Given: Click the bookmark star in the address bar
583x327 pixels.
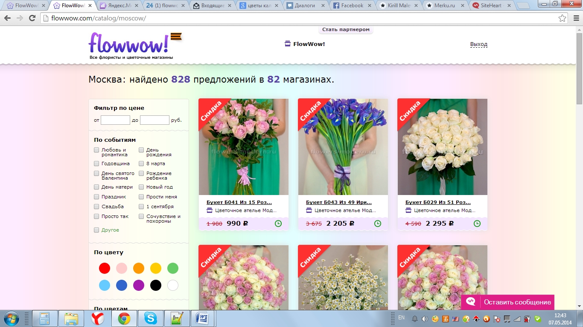Looking at the screenshot, I should (x=562, y=18).
